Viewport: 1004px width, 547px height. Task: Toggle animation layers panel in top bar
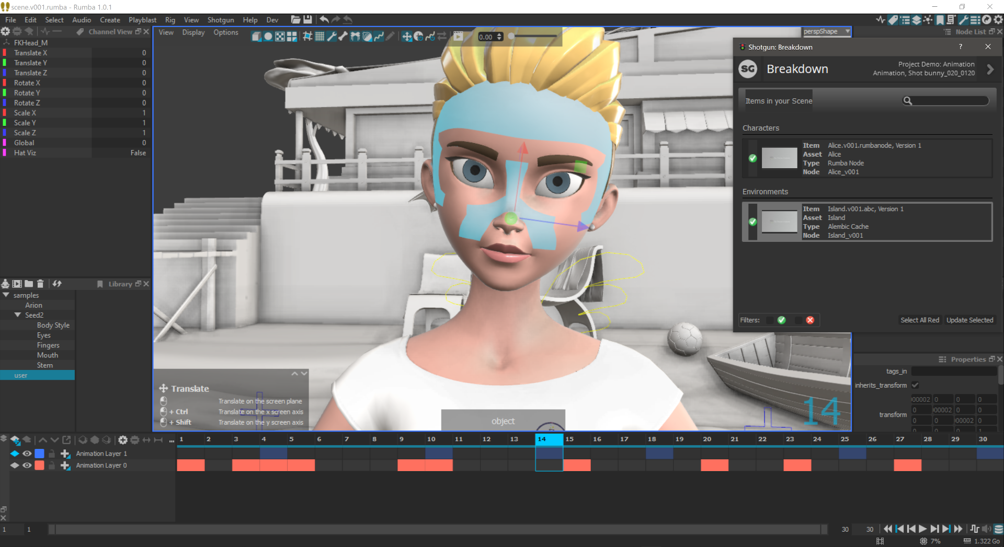(x=917, y=20)
